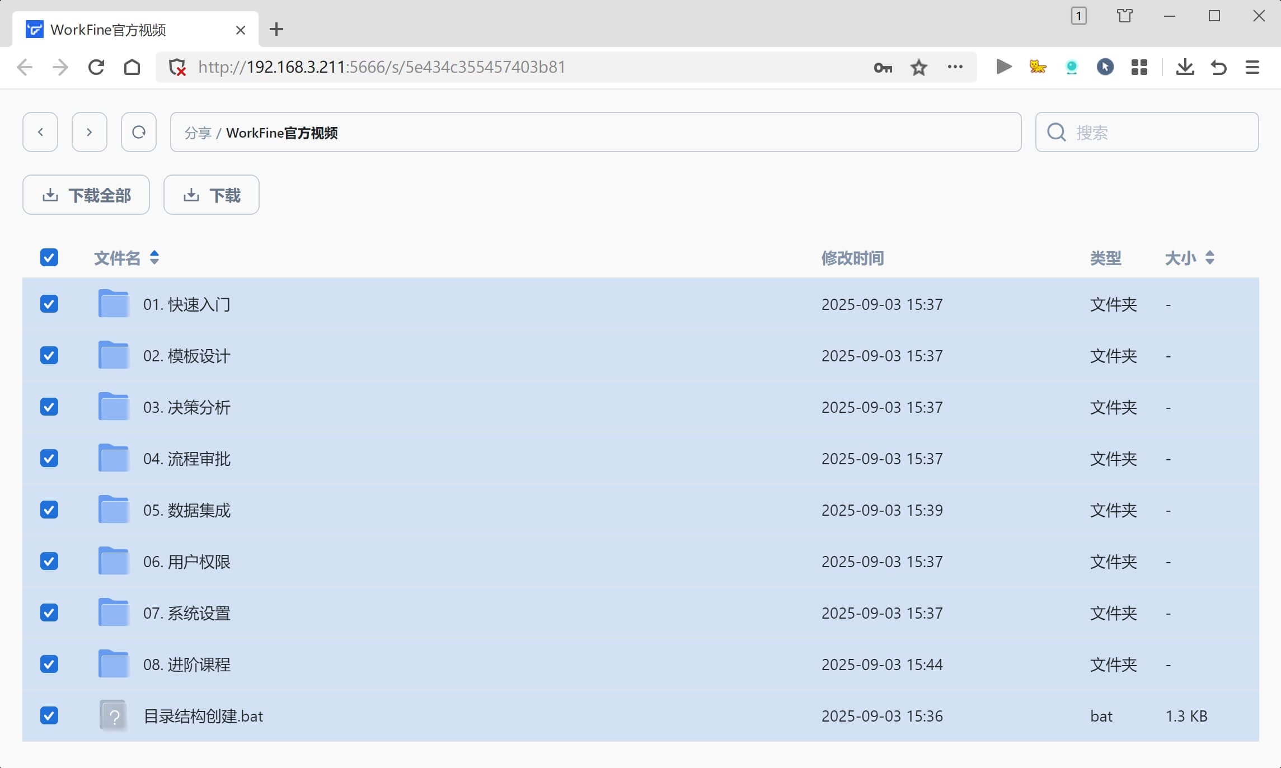
Task: Open the 08. 进阶课程 folder
Action: pos(187,665)
